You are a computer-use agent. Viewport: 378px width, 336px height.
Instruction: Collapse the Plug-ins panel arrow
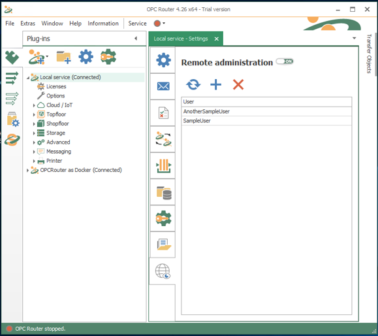point(136,39)
